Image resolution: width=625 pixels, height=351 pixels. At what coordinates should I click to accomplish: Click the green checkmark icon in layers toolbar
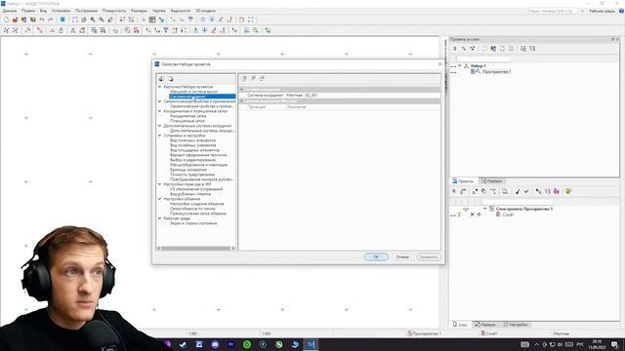click(526, 191)
